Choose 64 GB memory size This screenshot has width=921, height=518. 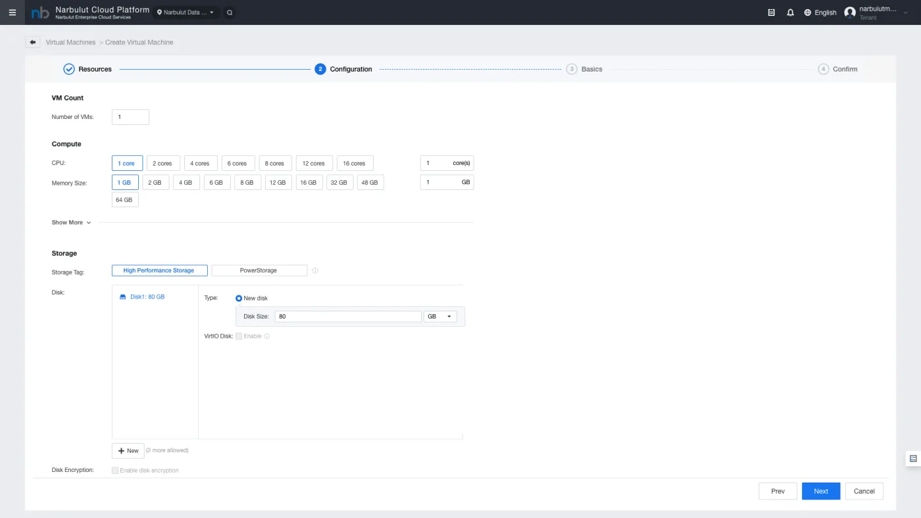point(125,200)
